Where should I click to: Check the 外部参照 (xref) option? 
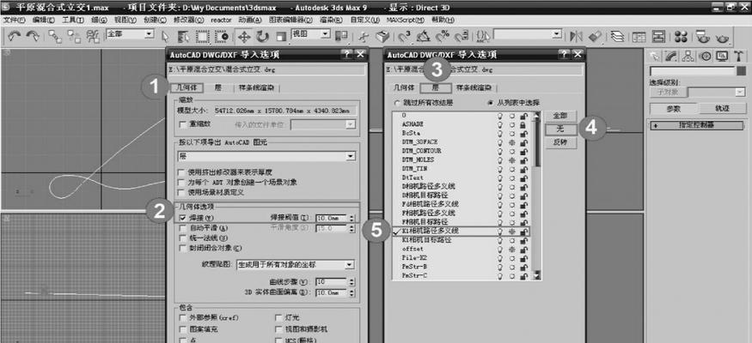click(182, 317)
